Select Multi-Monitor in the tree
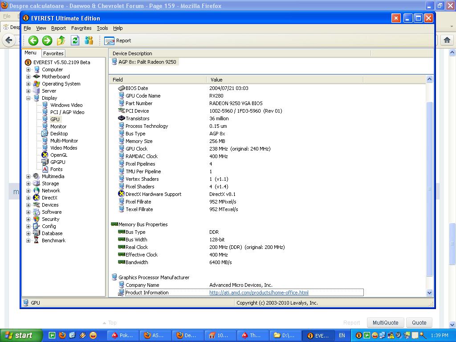The width and height of the screenshot is (456, 342). click(64, 141)
